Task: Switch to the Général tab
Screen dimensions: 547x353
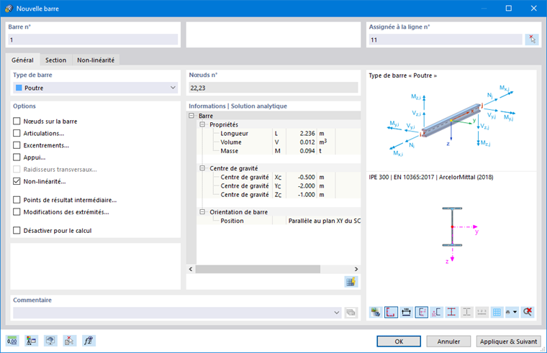Action: (23, 60)
